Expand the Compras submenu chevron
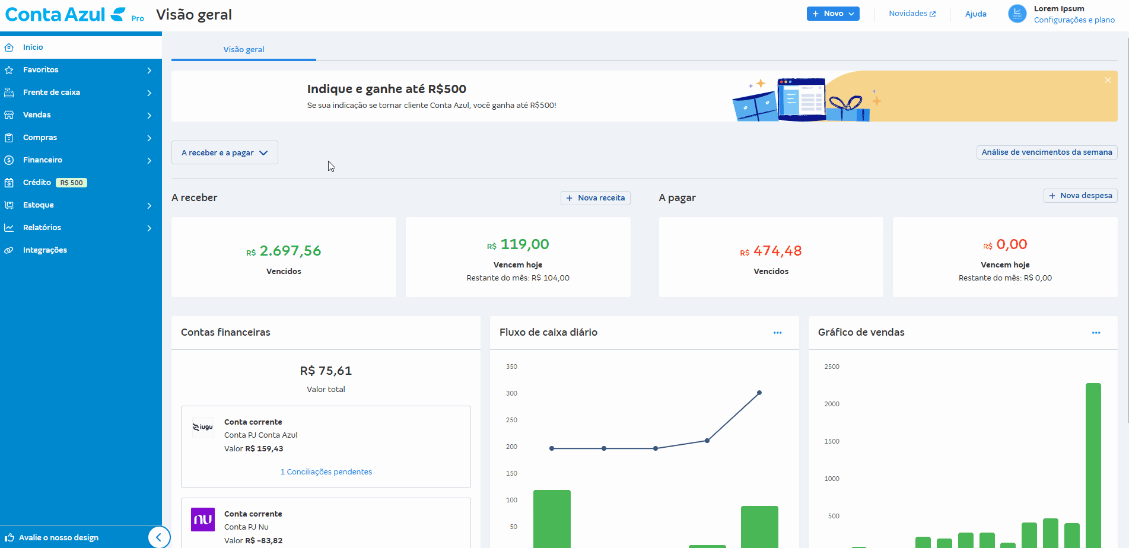 pos(149,138)
